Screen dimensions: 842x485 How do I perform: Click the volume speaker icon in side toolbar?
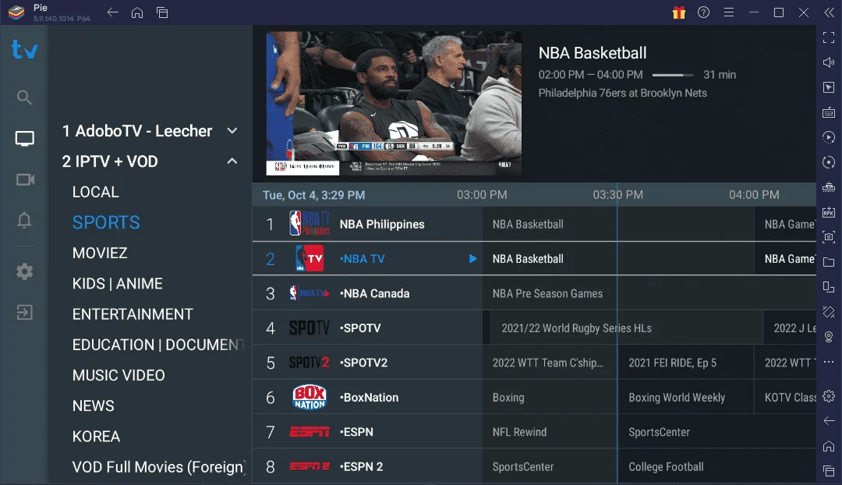click(x=829, y=62)
